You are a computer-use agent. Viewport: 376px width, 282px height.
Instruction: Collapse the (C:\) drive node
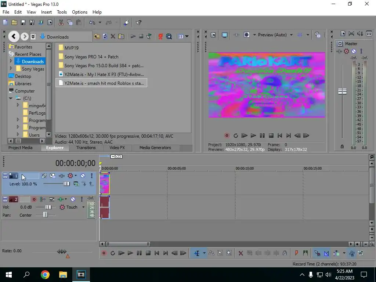[x=11, y=98]
